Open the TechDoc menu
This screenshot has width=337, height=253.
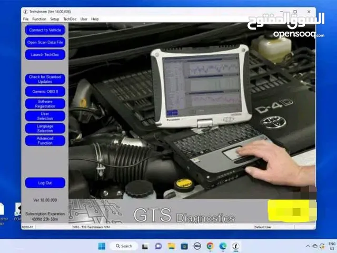tap(70, 19)
